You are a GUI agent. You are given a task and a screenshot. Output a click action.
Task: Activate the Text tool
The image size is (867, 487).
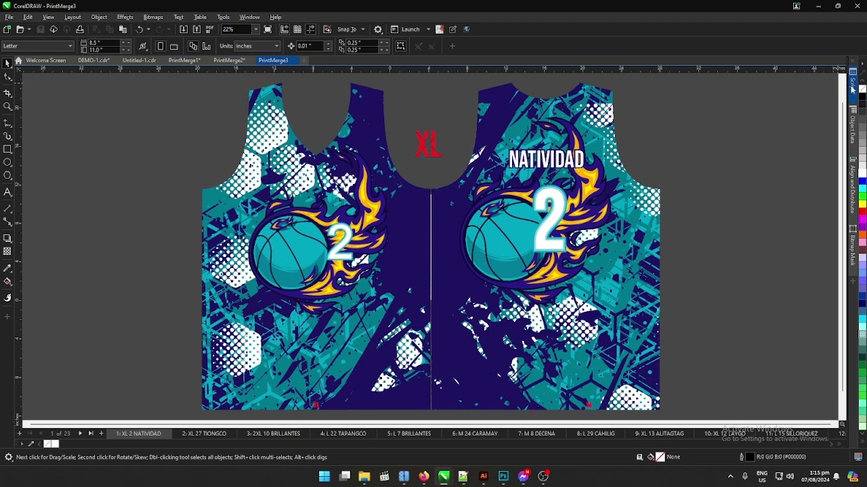(x=7, y=192)
